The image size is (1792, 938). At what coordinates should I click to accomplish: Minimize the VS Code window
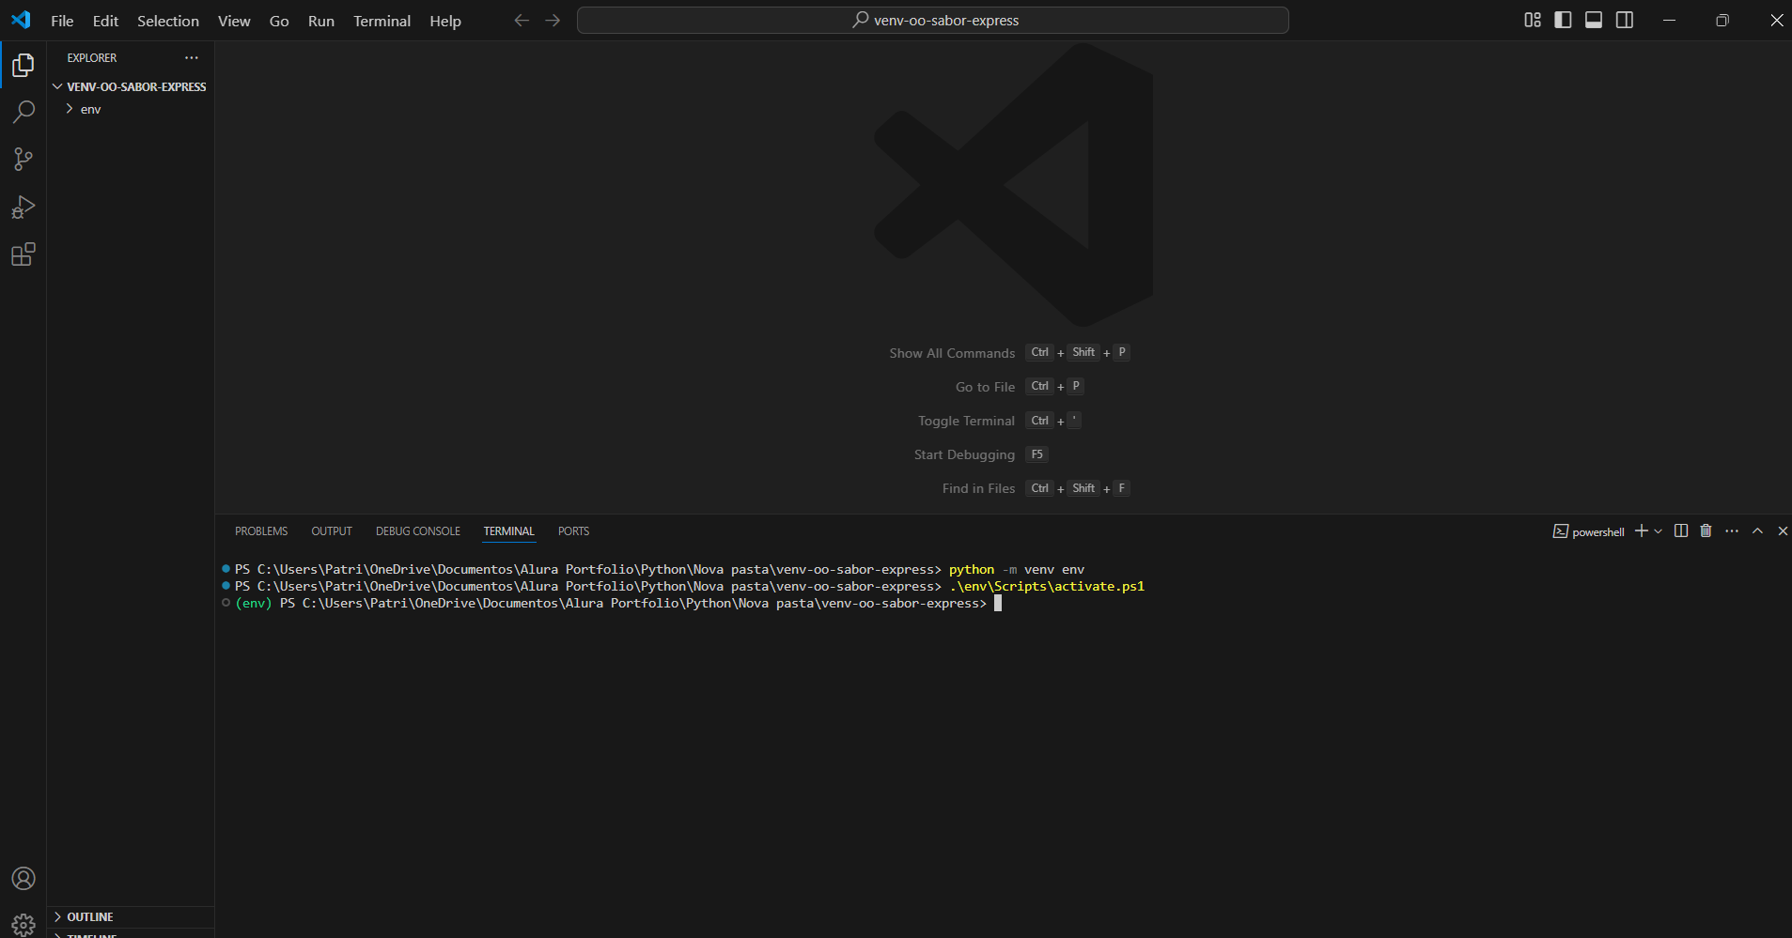[1669, 20]
